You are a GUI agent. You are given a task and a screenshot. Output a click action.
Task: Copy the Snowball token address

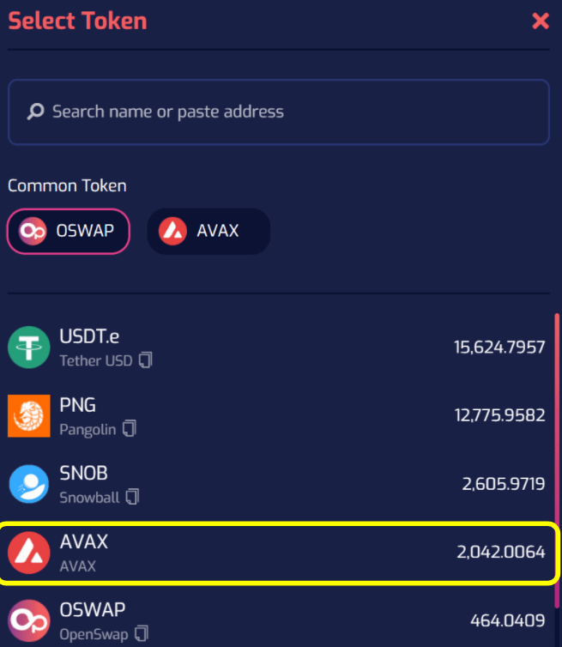133,497
